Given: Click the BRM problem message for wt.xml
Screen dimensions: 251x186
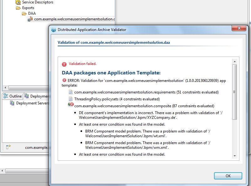Looking at the screenshot, I should (x=148, y=133).
